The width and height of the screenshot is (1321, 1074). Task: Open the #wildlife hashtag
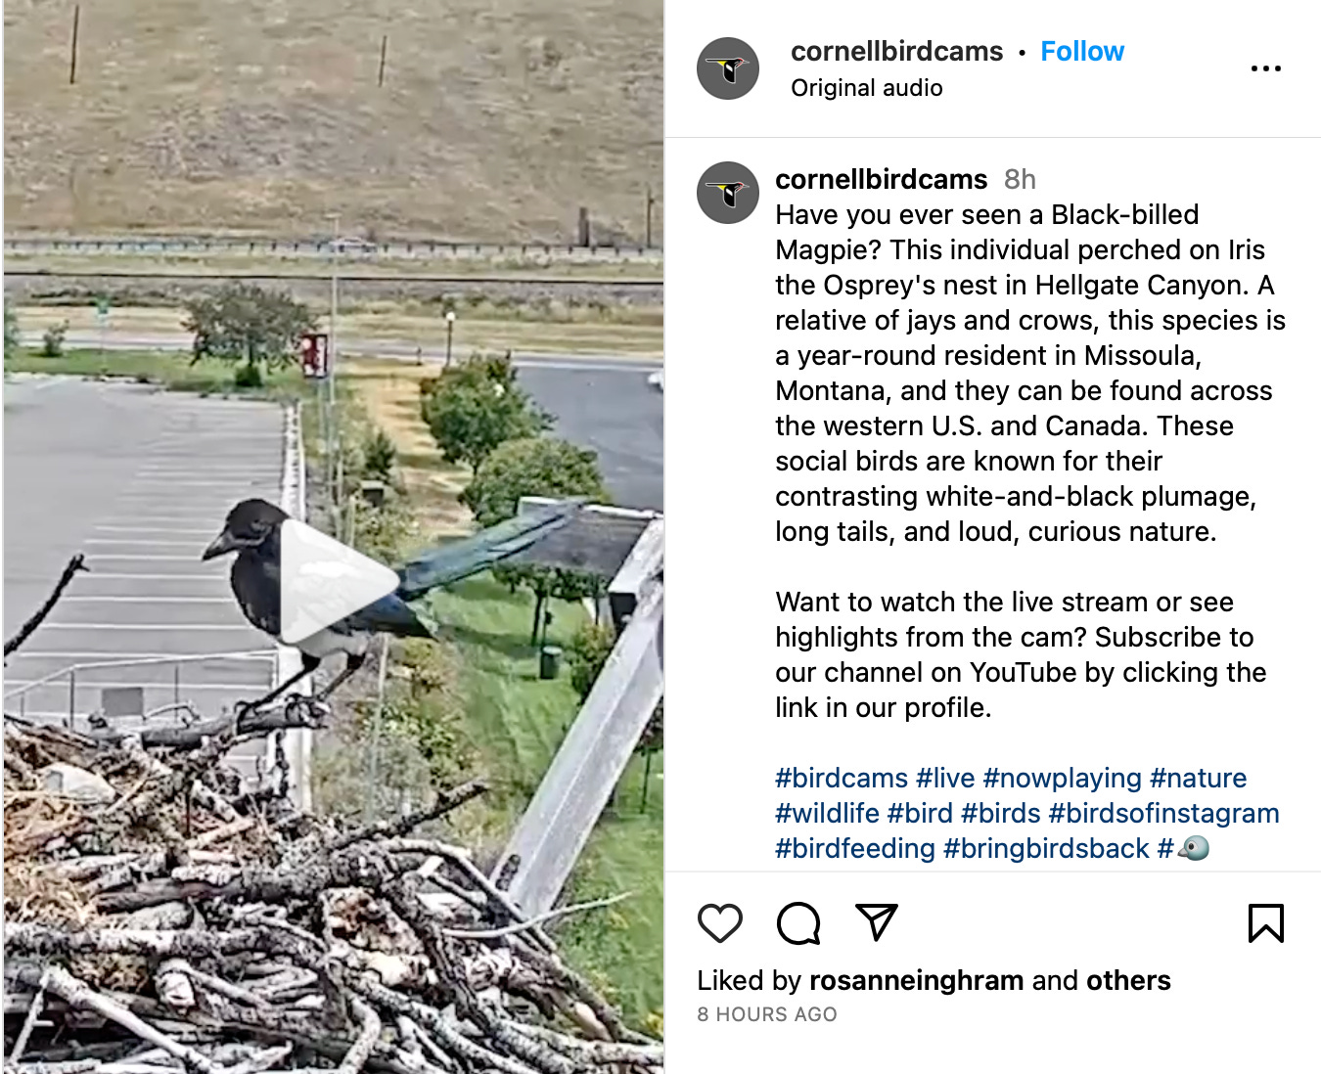(x=827, y=813)
